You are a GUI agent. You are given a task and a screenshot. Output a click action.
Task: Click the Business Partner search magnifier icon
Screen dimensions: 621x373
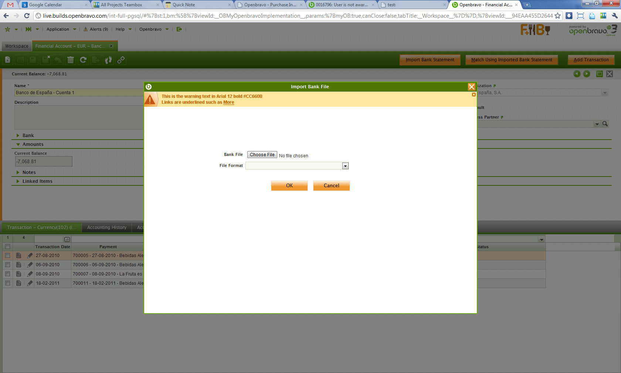tap(605, 124)
